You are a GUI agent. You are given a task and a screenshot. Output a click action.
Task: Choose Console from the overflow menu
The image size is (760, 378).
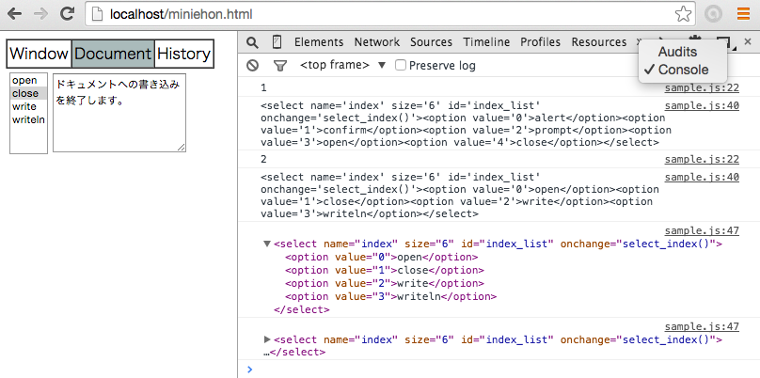(683, 70)
